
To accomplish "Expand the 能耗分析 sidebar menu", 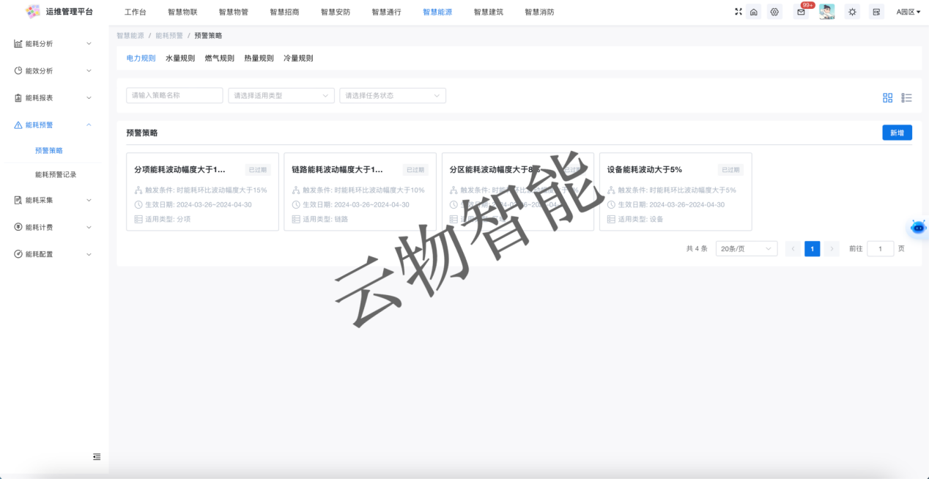I will [x=53, y=44].
